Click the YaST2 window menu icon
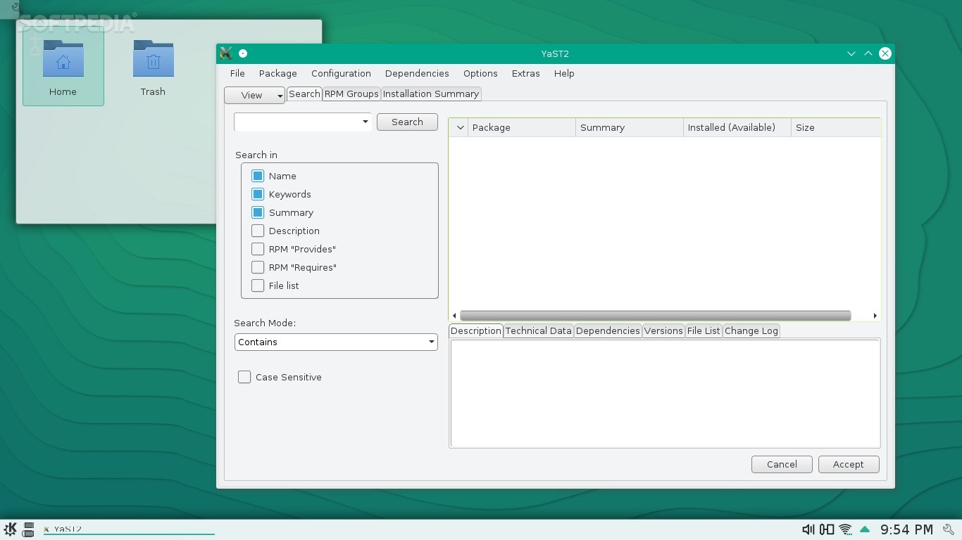962x540 pixels. 226,53
